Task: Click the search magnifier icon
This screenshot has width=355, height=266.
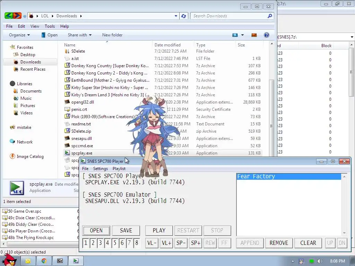Action: point(270,16)
